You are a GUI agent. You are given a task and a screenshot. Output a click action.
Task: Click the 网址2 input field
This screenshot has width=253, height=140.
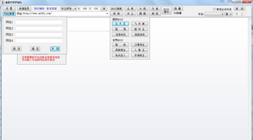coord(39,28)
